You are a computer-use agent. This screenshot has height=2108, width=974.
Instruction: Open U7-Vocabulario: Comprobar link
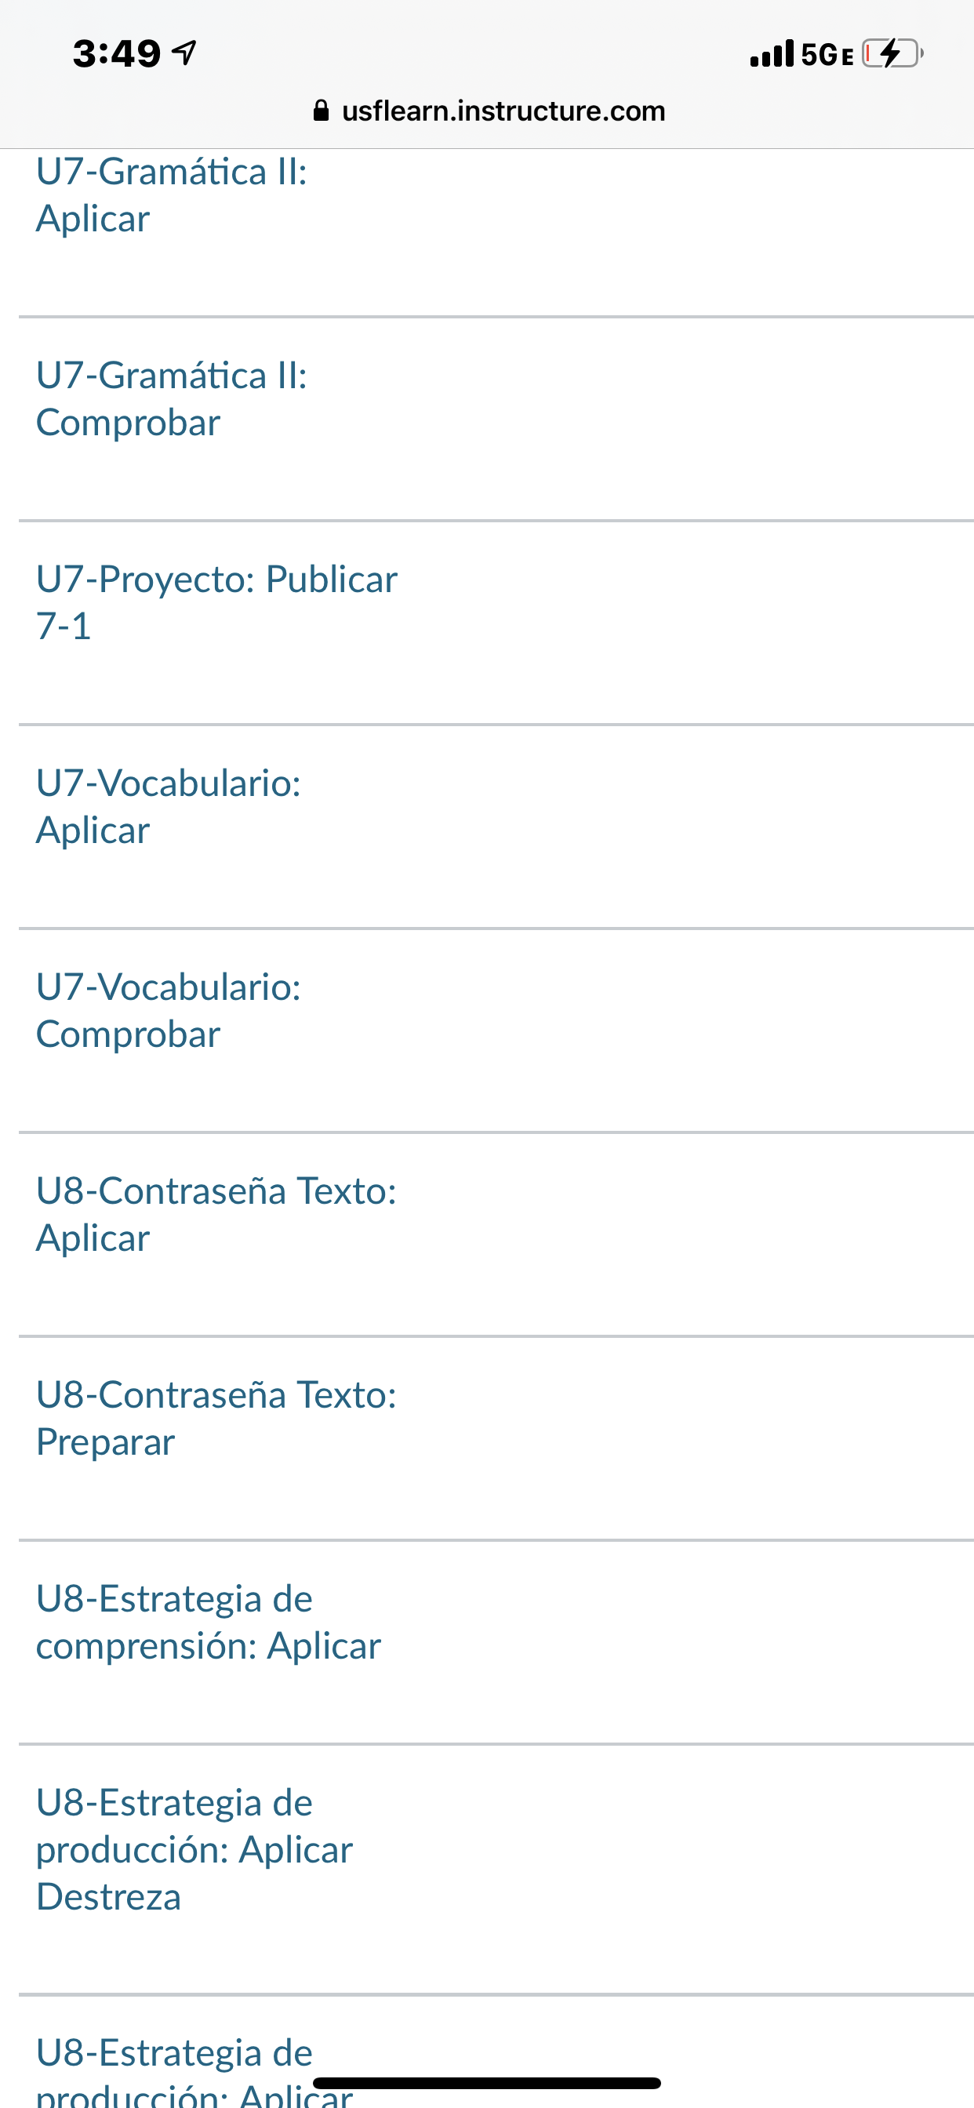168,1010
